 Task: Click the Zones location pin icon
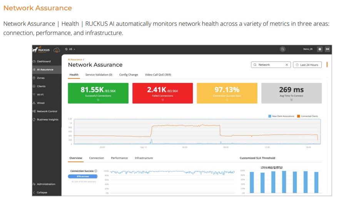[x=34, y=78]
